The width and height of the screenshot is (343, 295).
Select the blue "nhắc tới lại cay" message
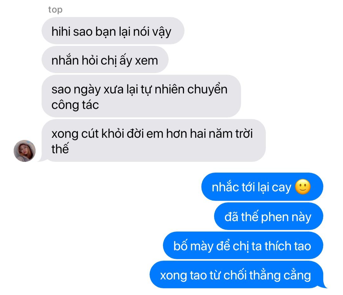pyautogui.click(x=262, y=187)
